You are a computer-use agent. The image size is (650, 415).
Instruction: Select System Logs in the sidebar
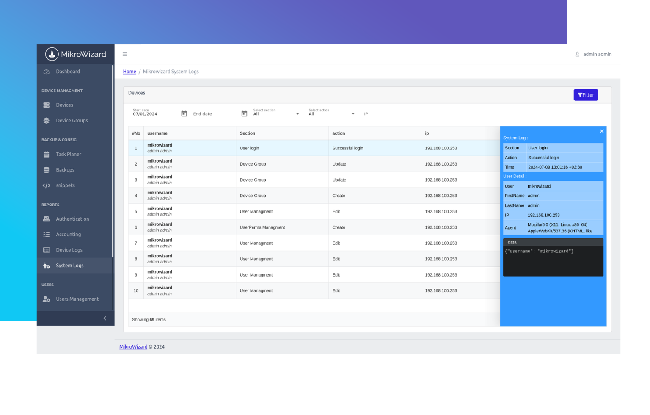[47, 266]
